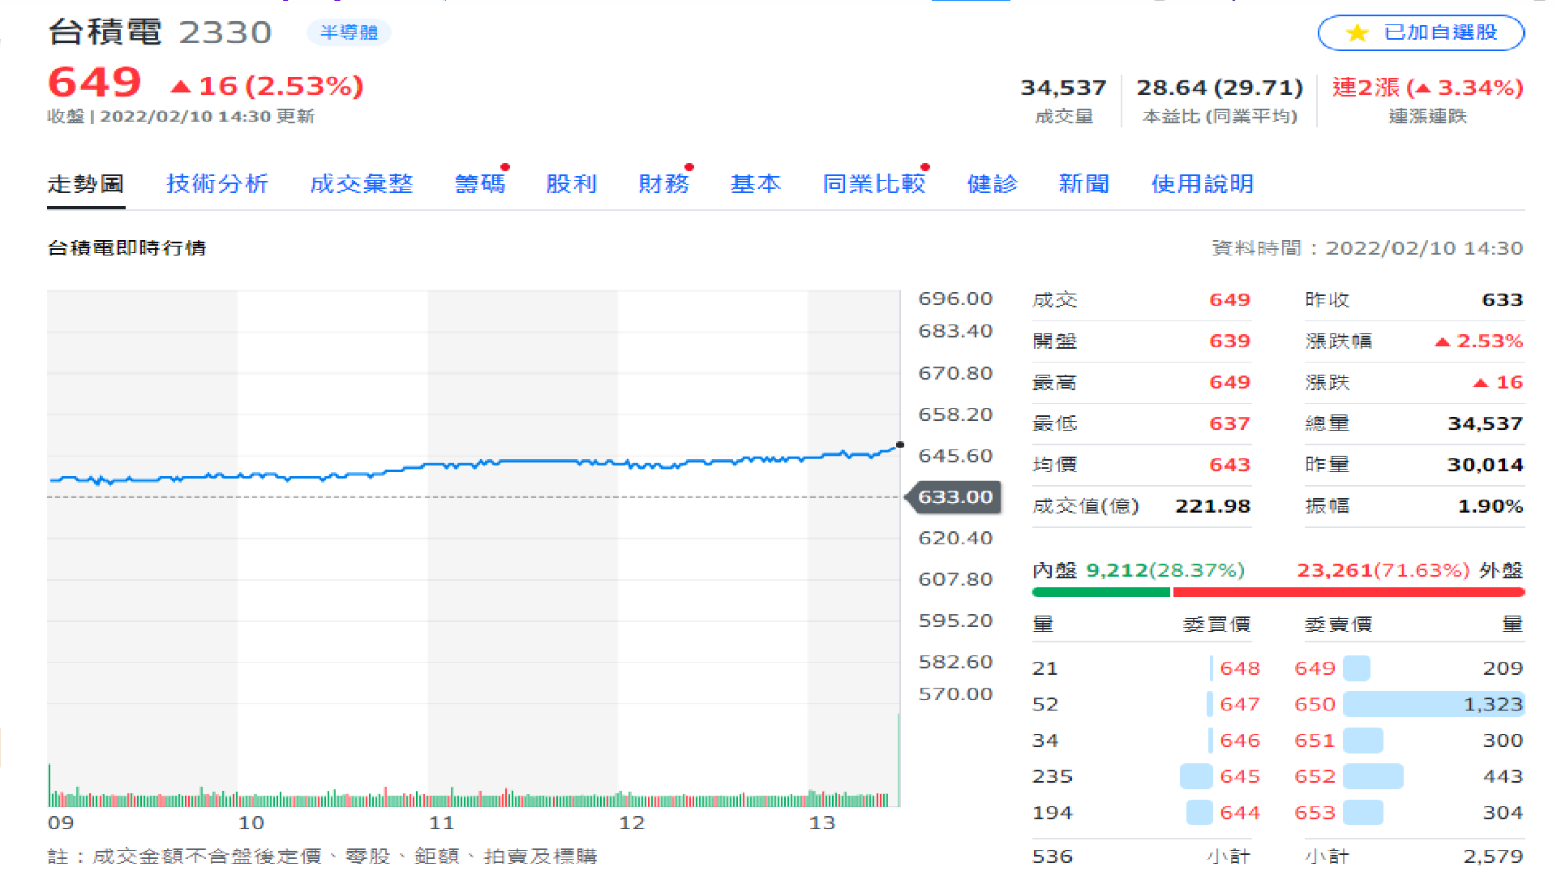Image resolution: width=1557 pixels, height=876 pixels.
Task: Open the 使用說明 link
Action: 1203,184
